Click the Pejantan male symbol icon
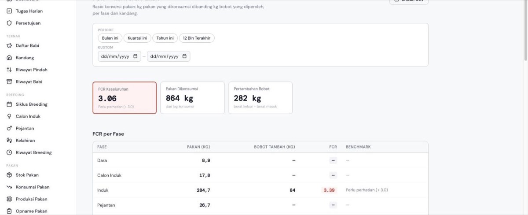This screenshot has width=528, height=215. click(x=9, y=128)
